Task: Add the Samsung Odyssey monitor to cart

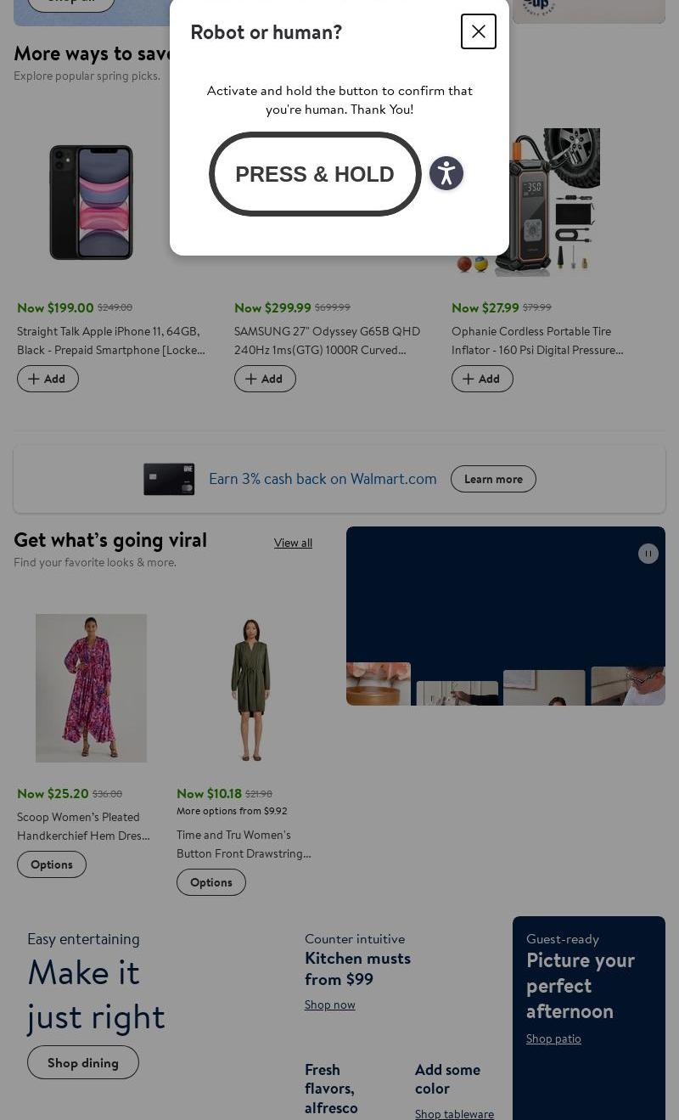Action: (x=265, y=379)
